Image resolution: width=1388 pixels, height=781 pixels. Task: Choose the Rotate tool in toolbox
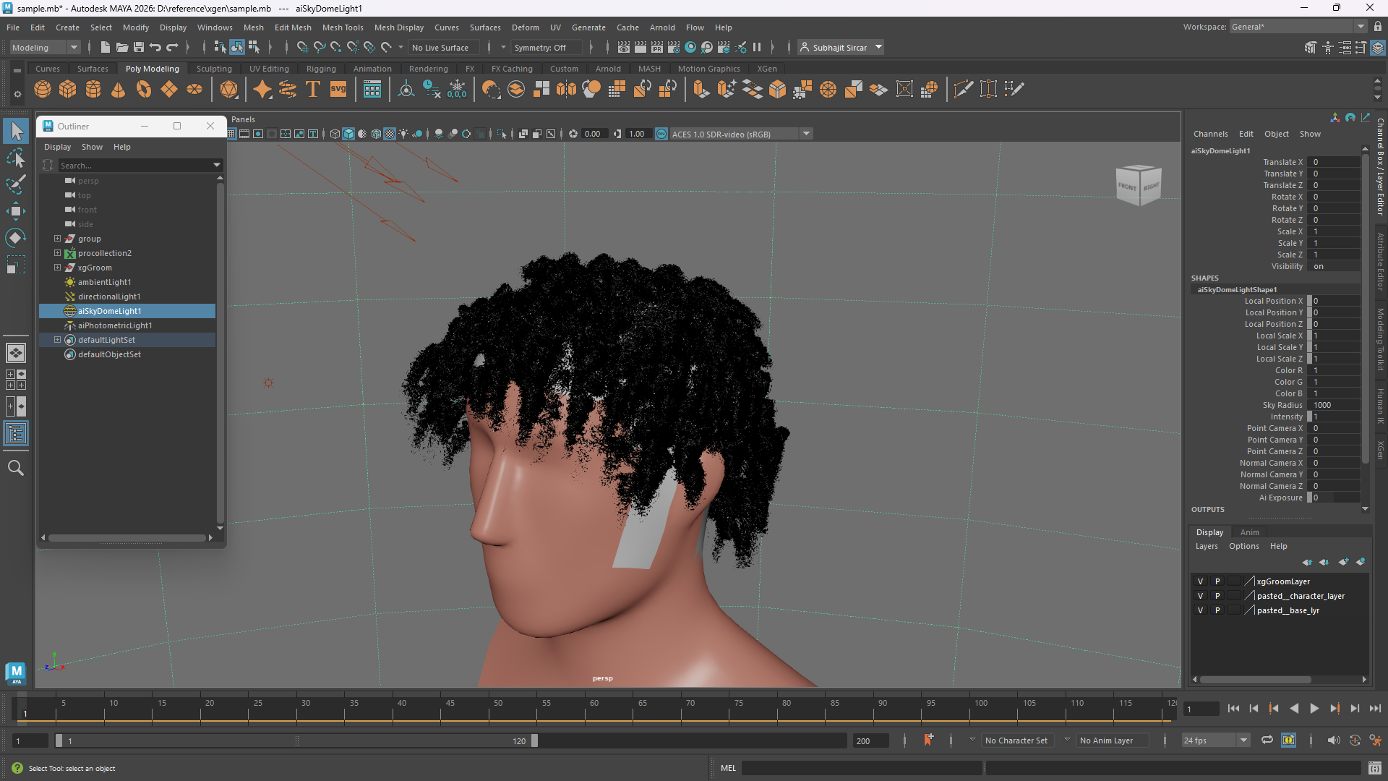point(16,238)
